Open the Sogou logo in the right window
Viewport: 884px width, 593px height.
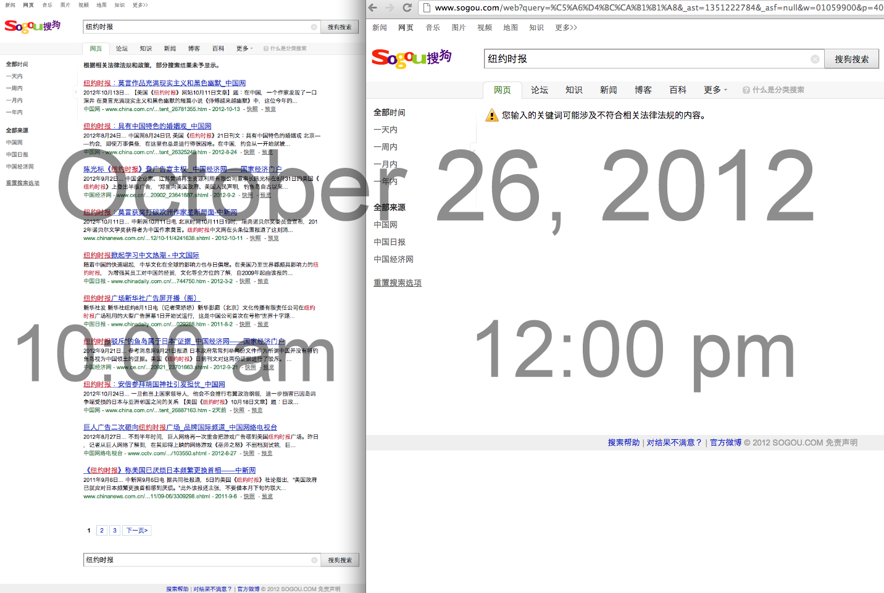pos(412,58)
